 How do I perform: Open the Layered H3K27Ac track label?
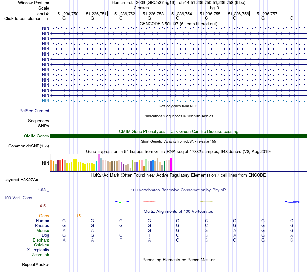point(21,180)
